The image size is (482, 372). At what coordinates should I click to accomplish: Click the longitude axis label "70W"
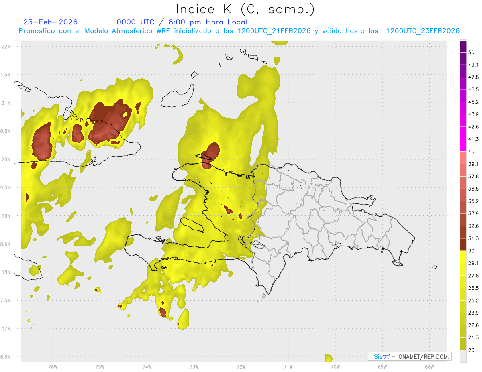pyautogui.click(x=335, y=366)
